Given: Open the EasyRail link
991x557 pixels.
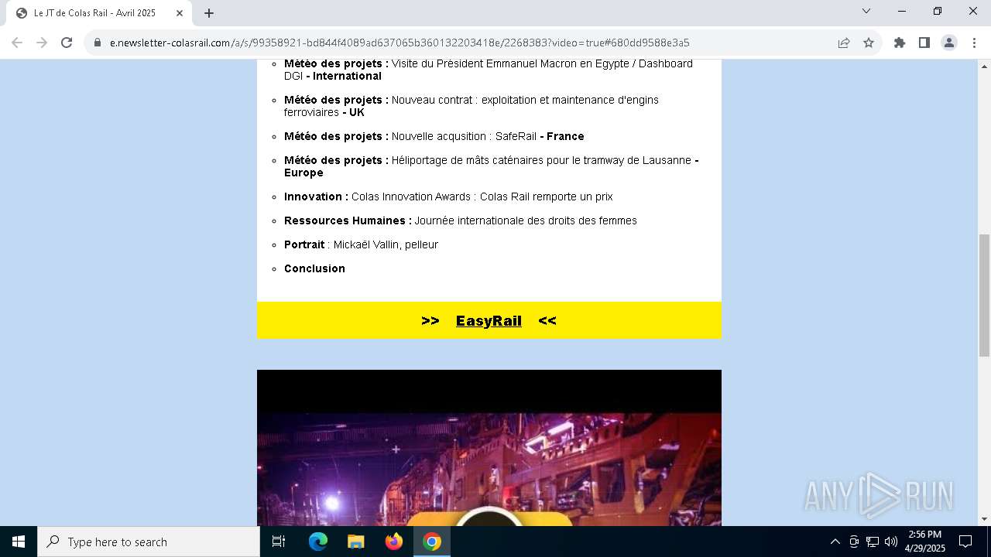Looking at the screenshot, I should (x=489, y=321).
